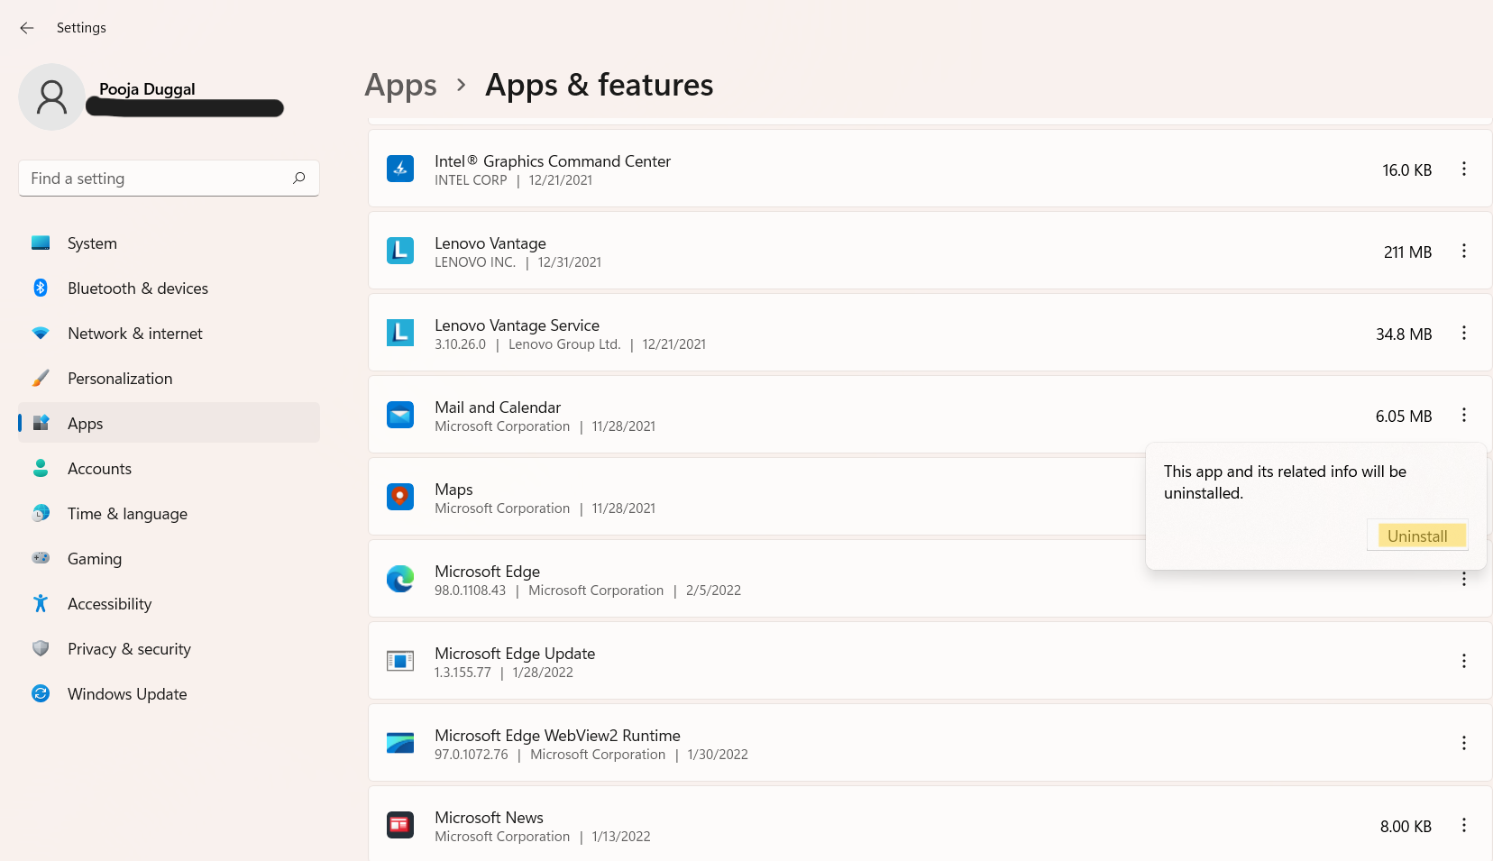The image size is (1493, 861).
Task: Select the Apps category in sidebar
Action: point(169,423)
